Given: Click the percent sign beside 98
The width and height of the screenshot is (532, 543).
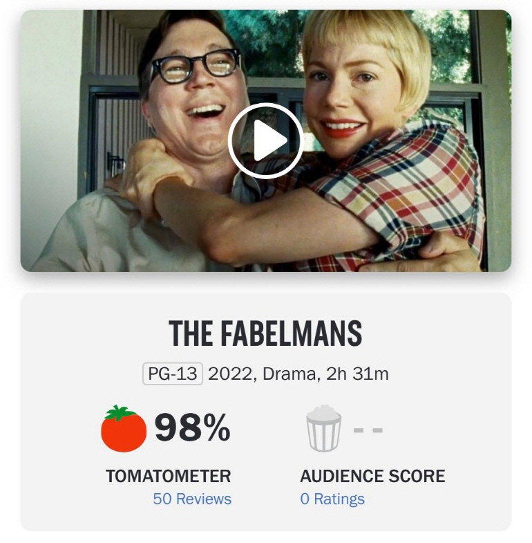Looking at the screenshot, I should (x=216, y=428).
